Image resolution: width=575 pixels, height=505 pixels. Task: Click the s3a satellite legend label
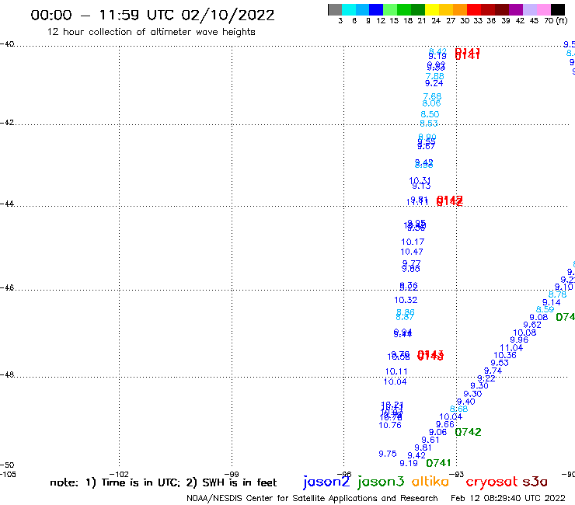[535, 482]
